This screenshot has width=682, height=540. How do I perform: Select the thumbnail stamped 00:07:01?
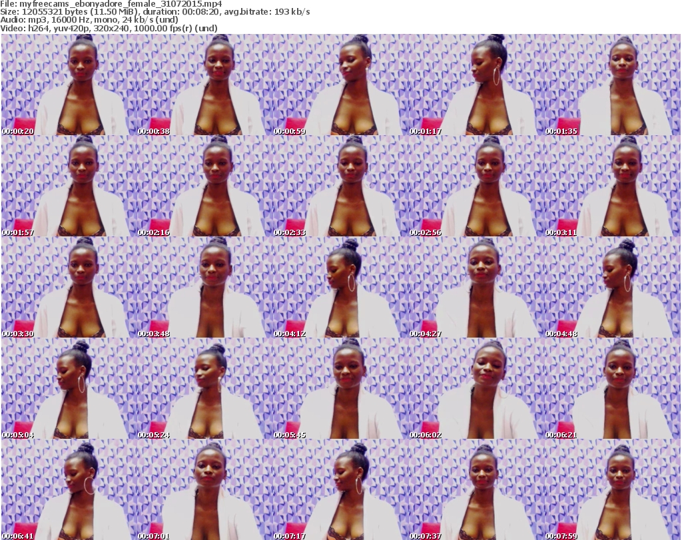click(x=205, y=489)
